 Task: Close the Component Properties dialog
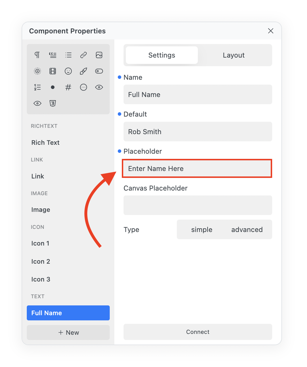[270, 31]
